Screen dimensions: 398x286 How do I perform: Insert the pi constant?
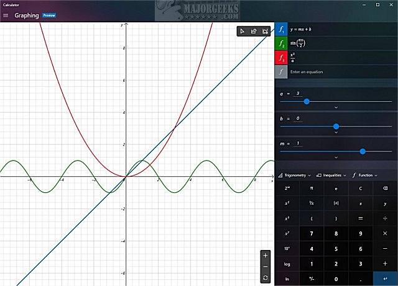(312, 188)
